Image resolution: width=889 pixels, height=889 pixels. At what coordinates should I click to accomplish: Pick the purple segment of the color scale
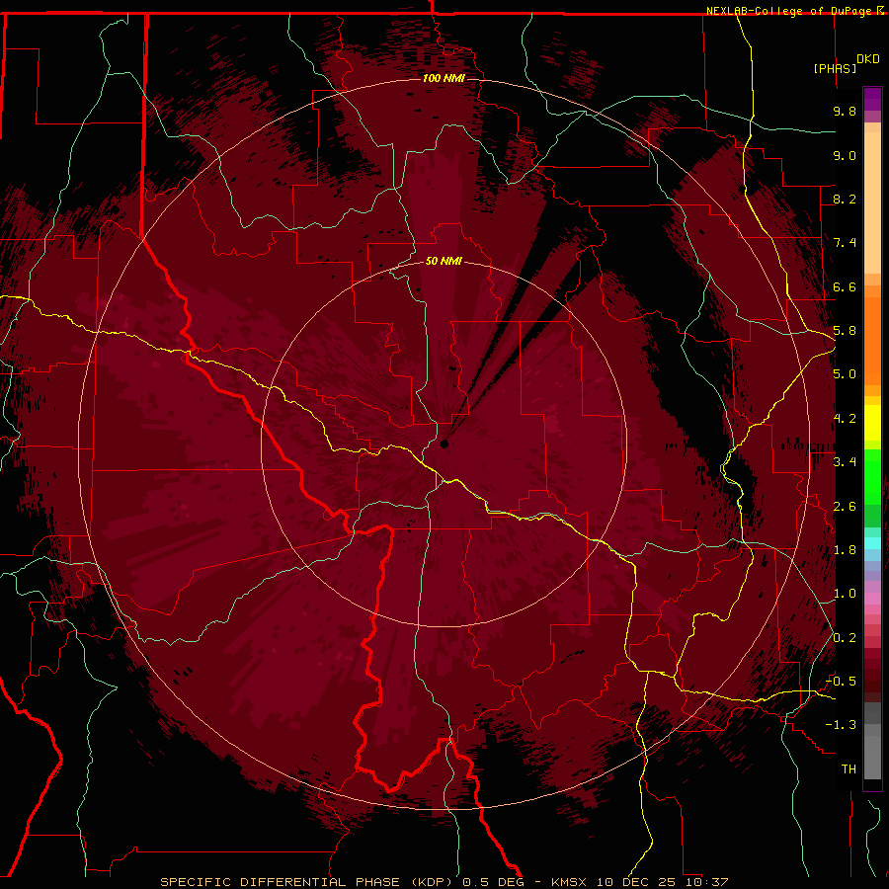click(x=872, y=99)
